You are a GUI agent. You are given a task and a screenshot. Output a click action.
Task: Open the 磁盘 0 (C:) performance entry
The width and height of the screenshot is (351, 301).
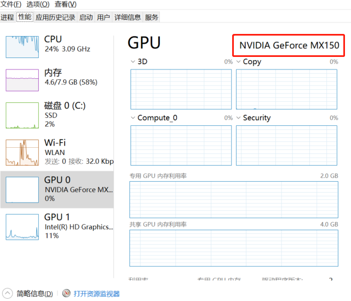[x=57, y=115]
